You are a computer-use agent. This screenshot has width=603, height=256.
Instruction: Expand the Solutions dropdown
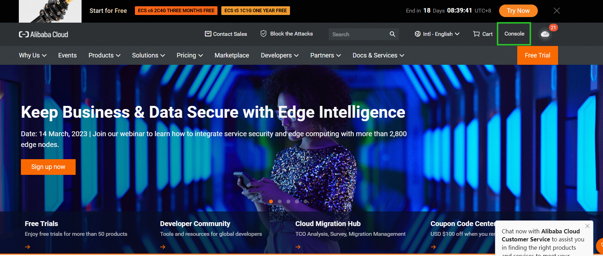coord(148,55)
